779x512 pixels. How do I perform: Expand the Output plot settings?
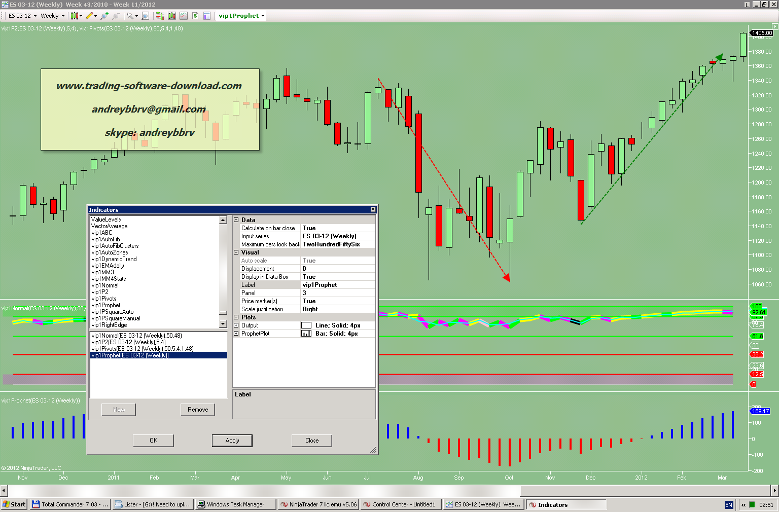pos(236,325)
